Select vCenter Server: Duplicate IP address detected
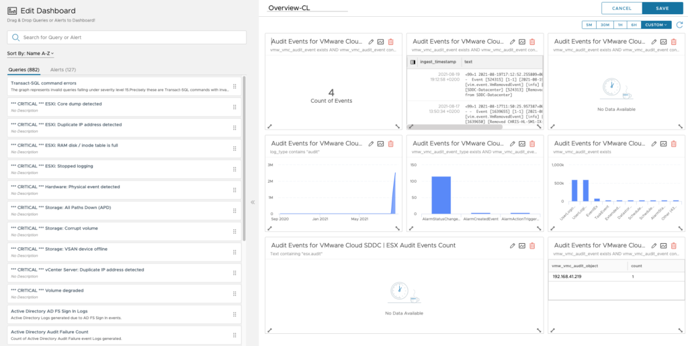 pos(124,273)
